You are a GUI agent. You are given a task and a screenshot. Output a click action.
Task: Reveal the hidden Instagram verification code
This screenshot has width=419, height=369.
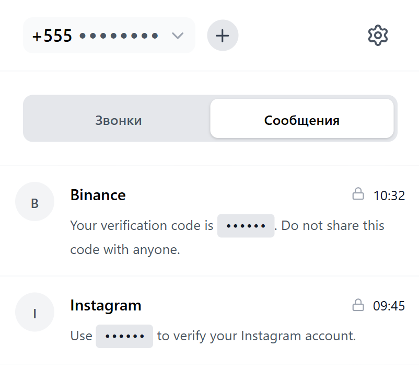tap(124, 336)
